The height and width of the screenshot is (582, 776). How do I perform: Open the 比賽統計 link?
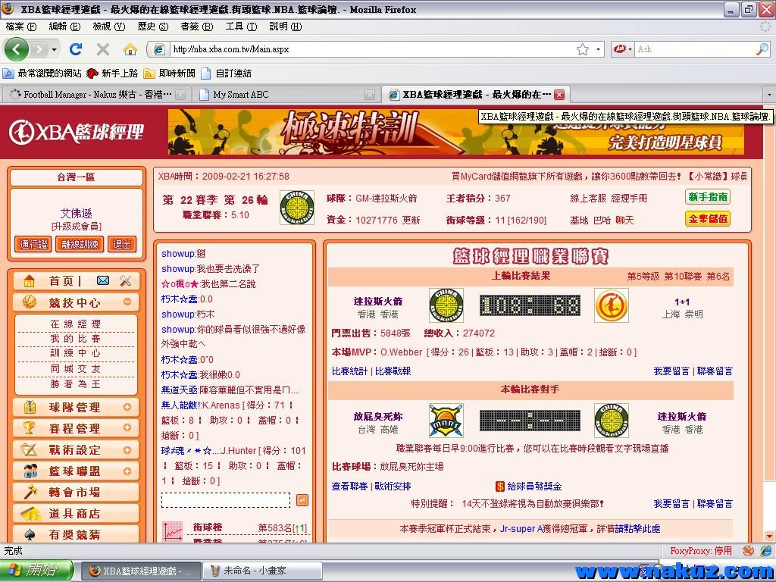pyautogui.click(x=349, y=371)
